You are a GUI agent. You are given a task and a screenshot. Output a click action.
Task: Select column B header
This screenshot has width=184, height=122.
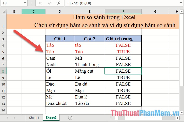click(14, 12)
